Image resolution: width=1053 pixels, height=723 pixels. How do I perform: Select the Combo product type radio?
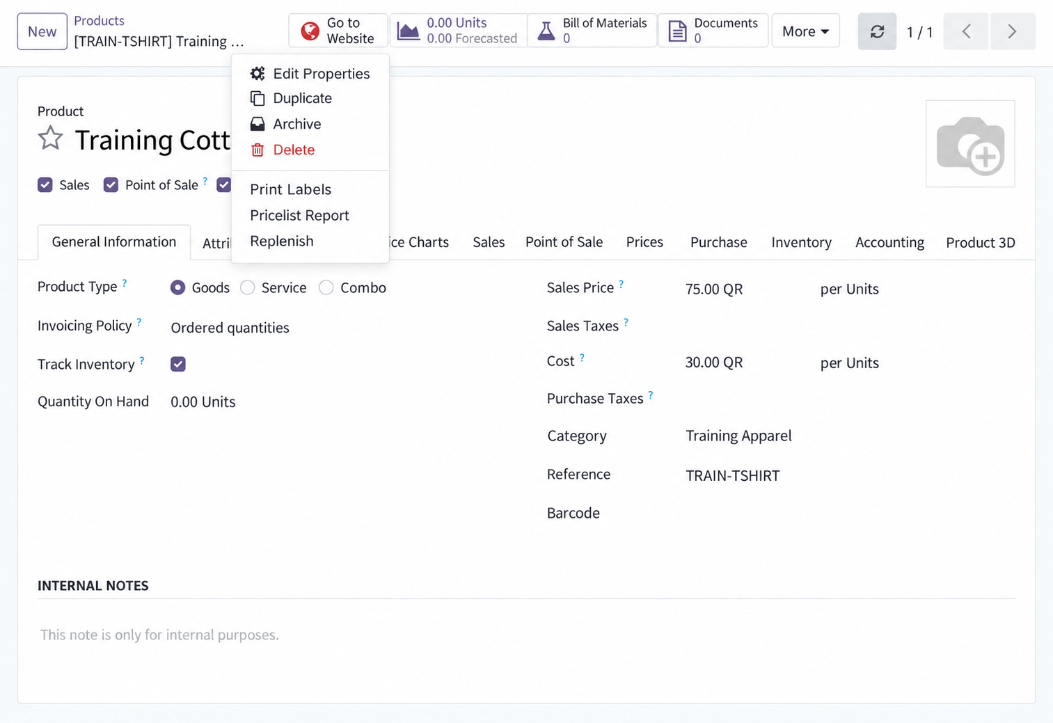[x=326, y=287]
